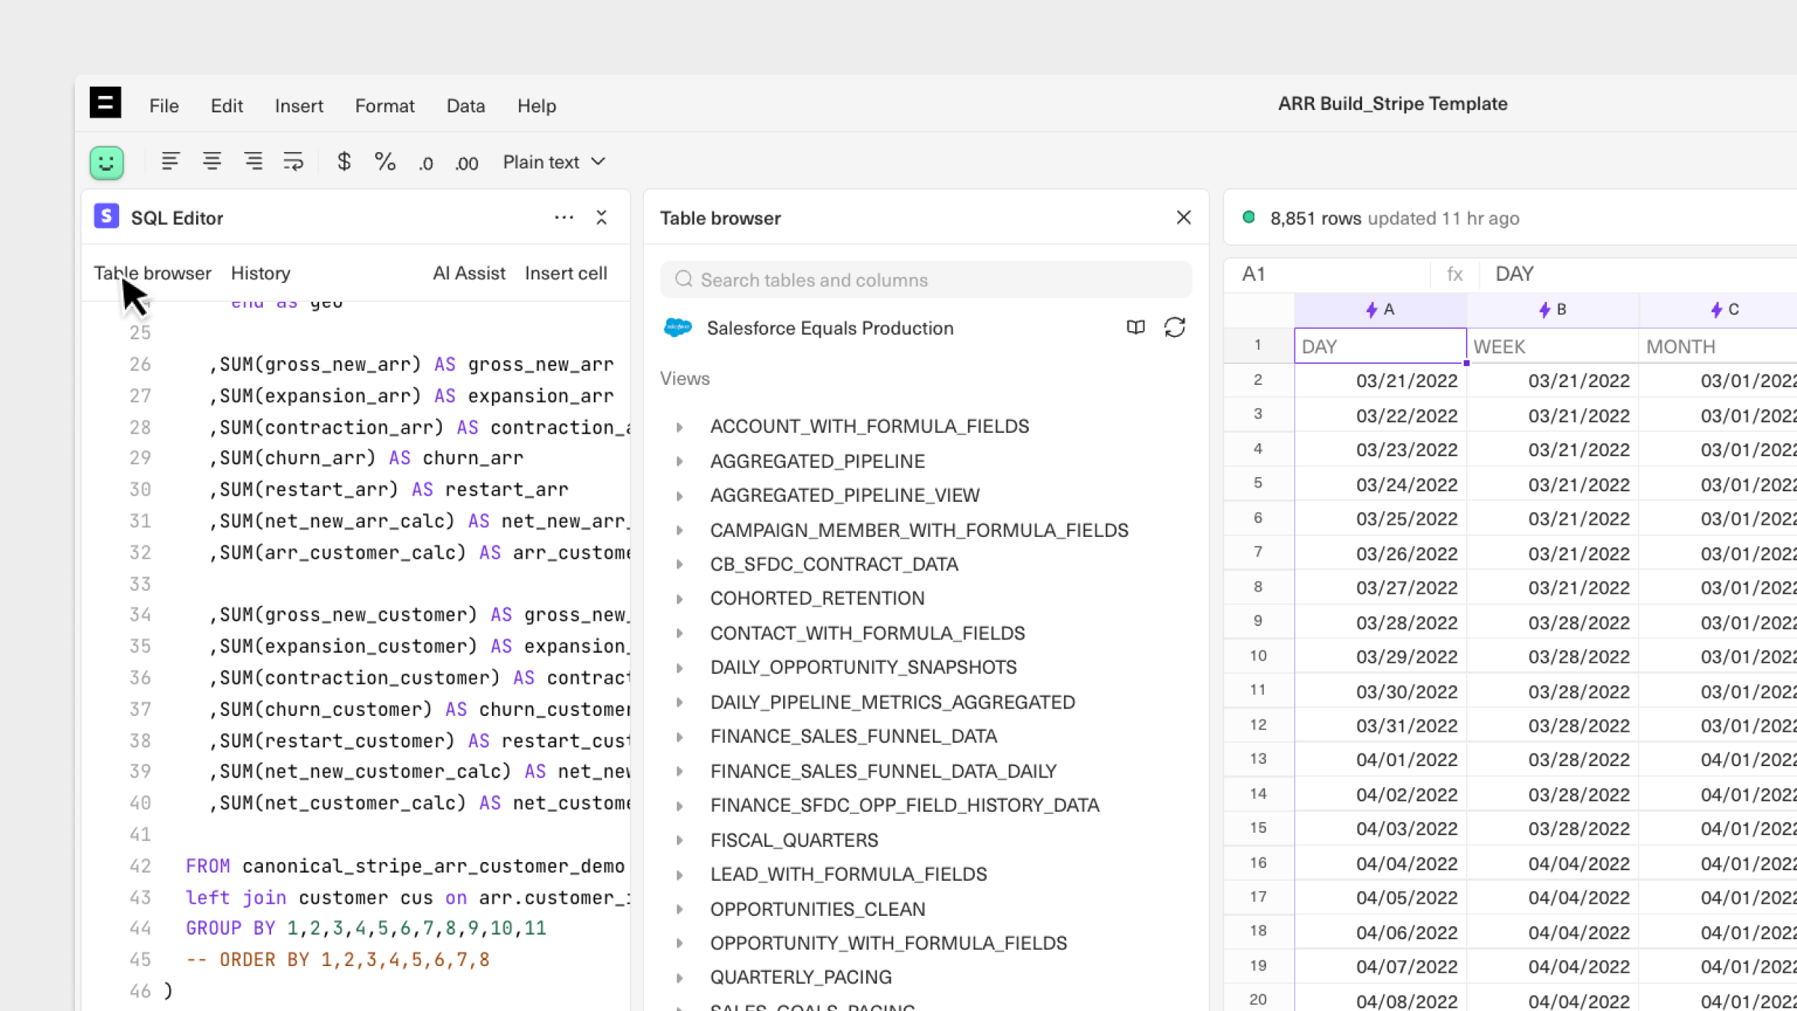1797x1011 pixels.
Task: Apply percent number format
Action: [385, 162]
